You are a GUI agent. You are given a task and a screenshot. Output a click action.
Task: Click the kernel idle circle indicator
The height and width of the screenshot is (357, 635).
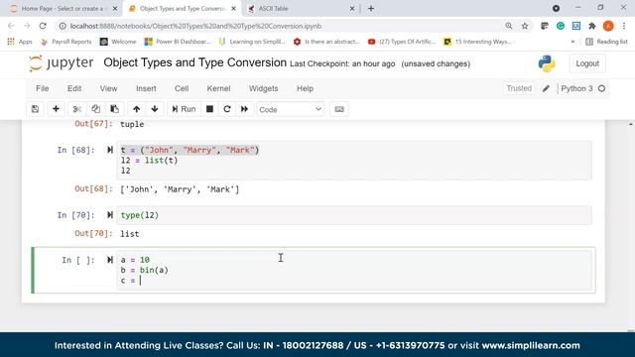pyautogui.click(x=602, y=88)
